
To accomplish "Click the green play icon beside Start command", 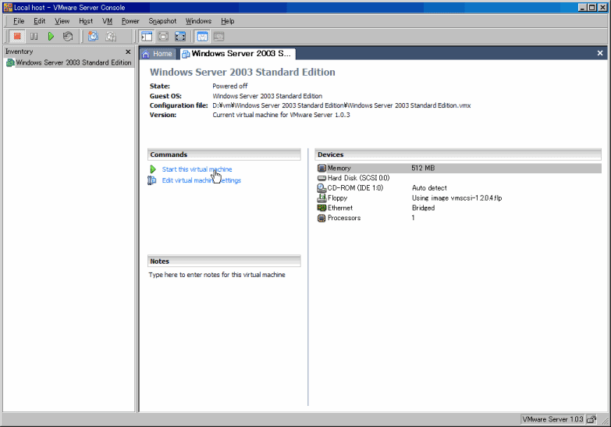I will pos(153,169).
